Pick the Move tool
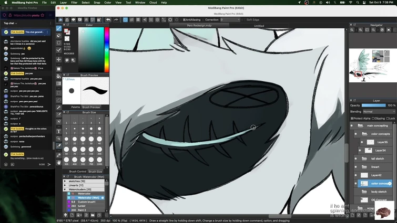The image size is (397, 223). click(59, 60)
